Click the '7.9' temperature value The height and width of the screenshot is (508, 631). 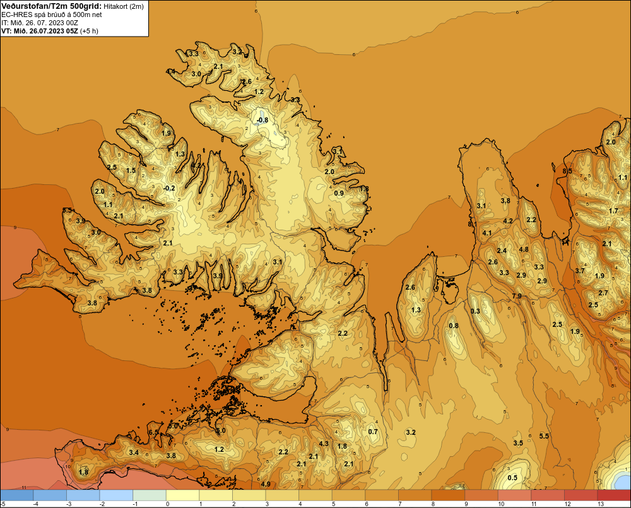(517, 296)
